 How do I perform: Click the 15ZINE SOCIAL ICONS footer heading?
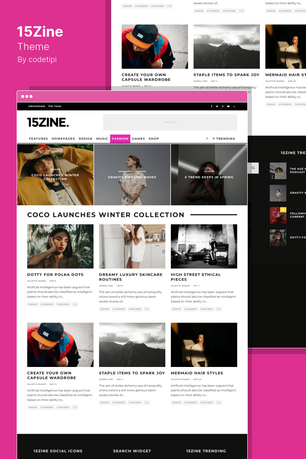[58, 451]
